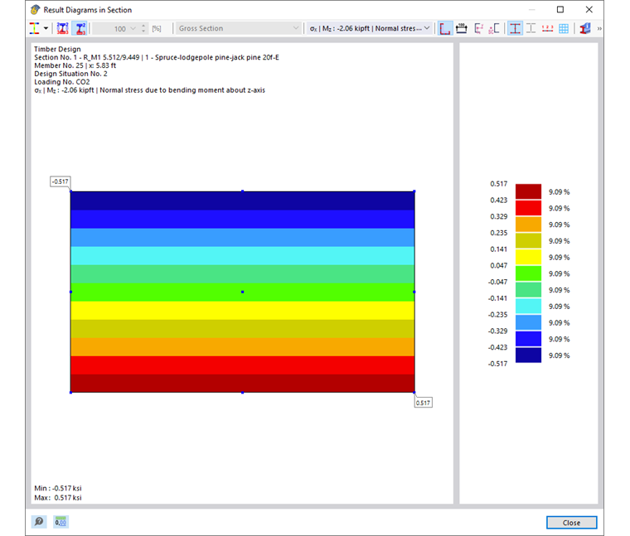Select the mint green legend swatch
Image resolution: width=630 pixels, height=536 pixels.
(528, 290)
